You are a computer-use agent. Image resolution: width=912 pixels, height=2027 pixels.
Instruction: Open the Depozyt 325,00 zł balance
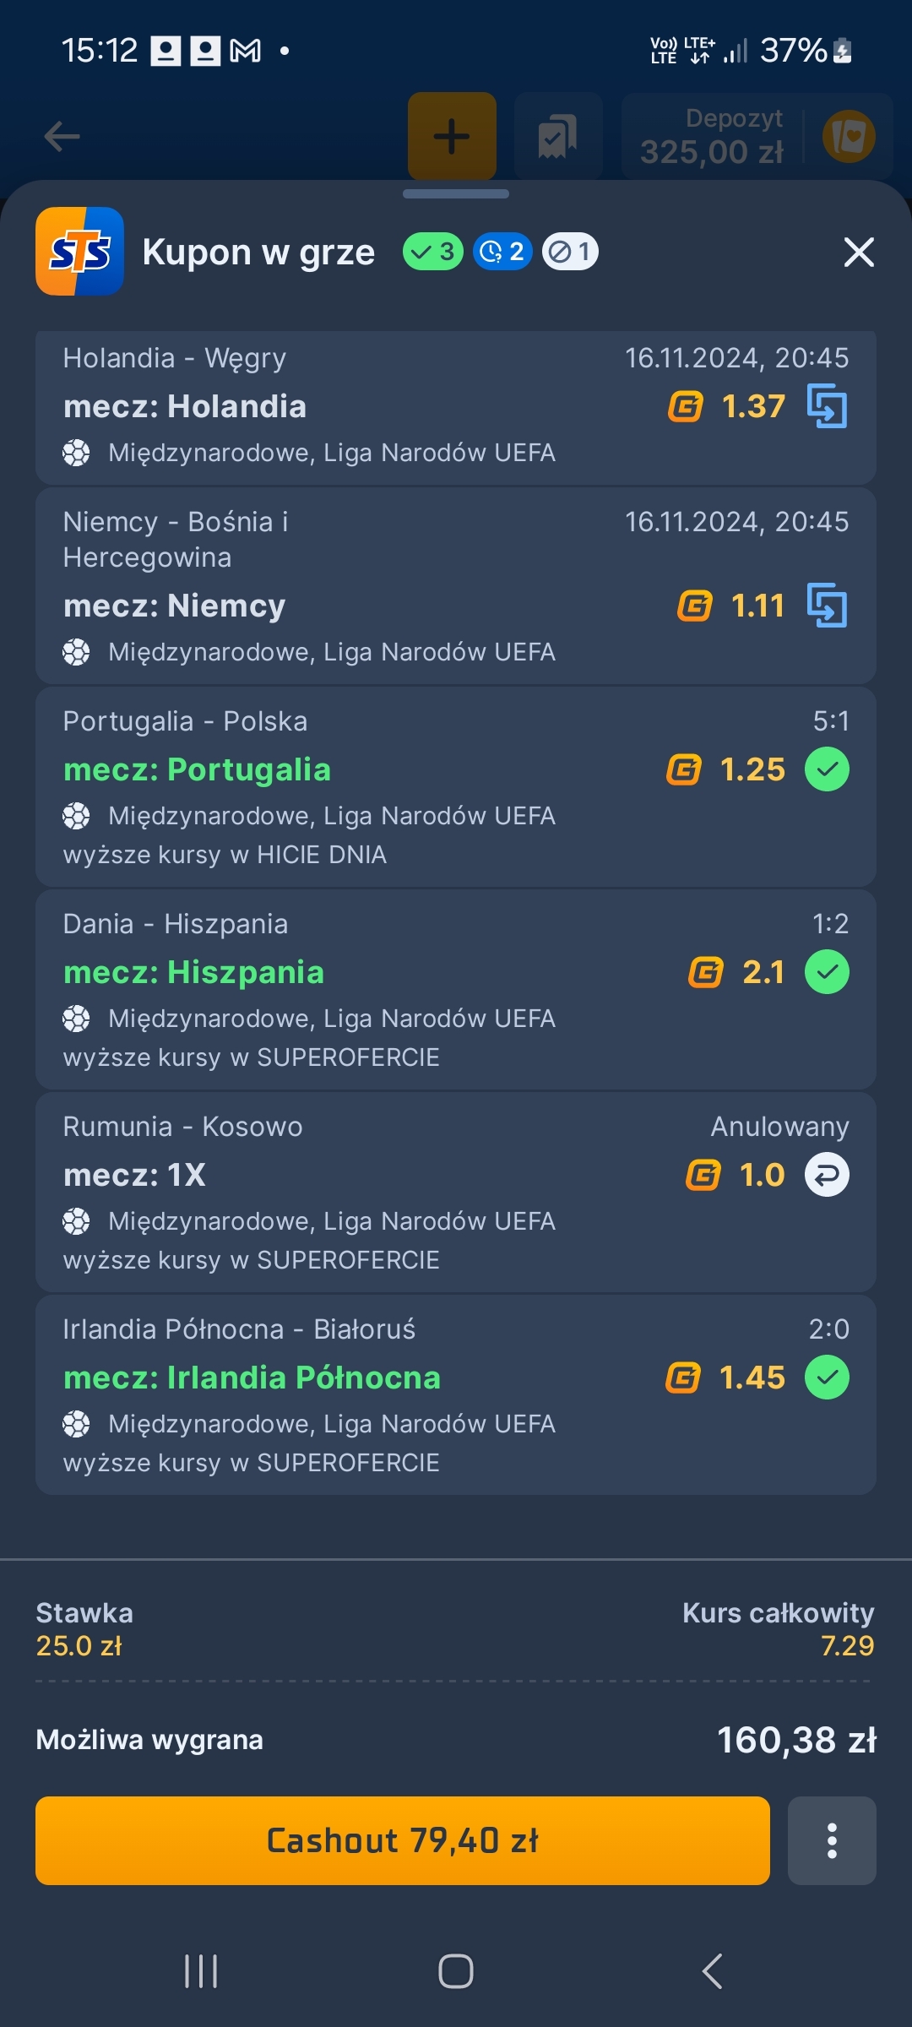(712, 136)
